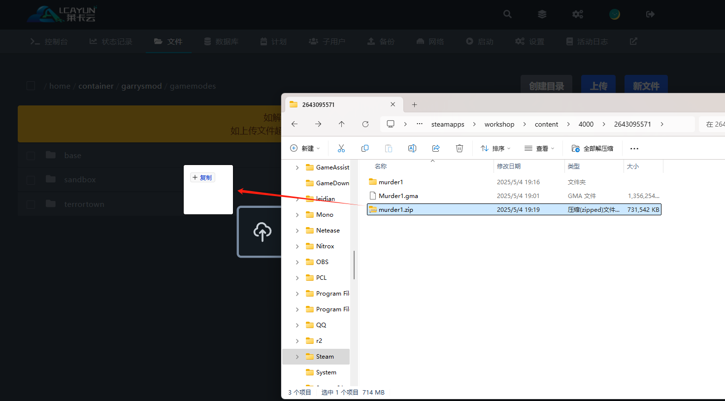
Task: Open the 查看 view dropdown
Action: click(x=539, y=148)
